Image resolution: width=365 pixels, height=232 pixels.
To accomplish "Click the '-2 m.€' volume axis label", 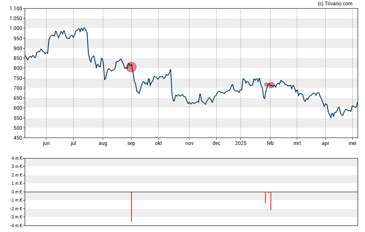I will point(16,209).
